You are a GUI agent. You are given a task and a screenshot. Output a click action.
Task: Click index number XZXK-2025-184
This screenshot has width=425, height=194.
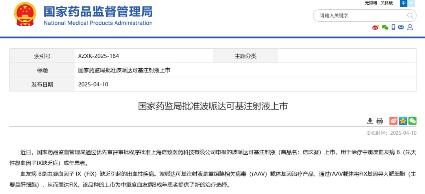(98, 56)
